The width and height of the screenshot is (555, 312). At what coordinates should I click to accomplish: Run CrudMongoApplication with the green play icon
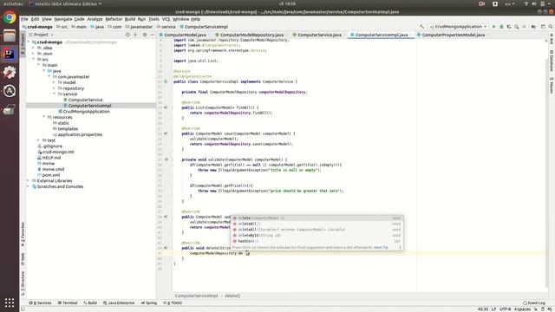click(x=493, y=27)
